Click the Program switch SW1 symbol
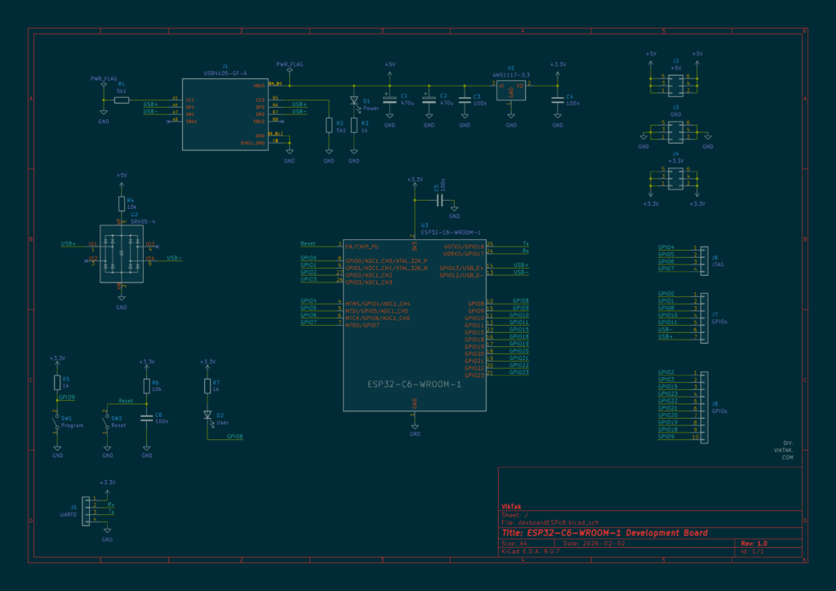Viewport: 836px width, 591px height. coord(57,423)
